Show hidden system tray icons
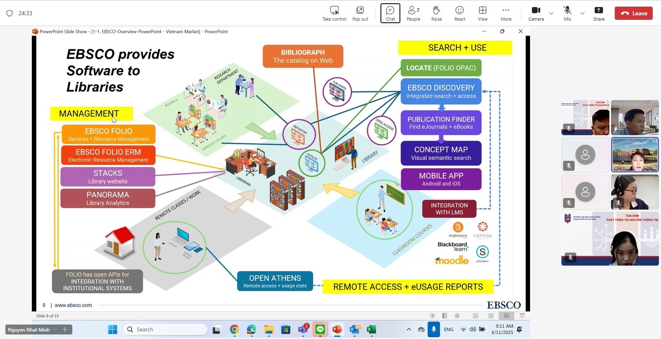This screenshot has height=339, width=661. 409,329
